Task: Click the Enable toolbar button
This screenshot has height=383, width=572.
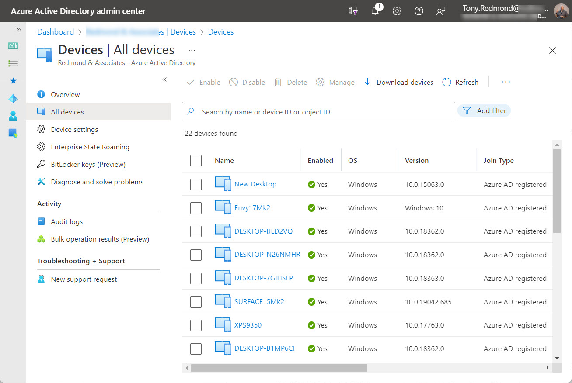Action: (x=203, y=82)
